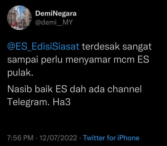Open the @demi__MY handle
The width and height of the screenshot is (167, 146).
[x=54, y=22]
